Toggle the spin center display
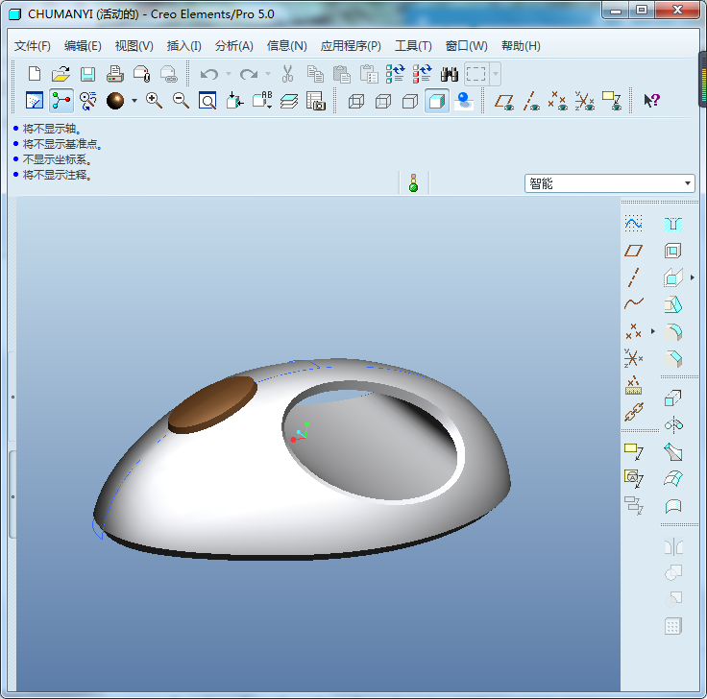This screenshot has width=707, height=699. point(61,101)
